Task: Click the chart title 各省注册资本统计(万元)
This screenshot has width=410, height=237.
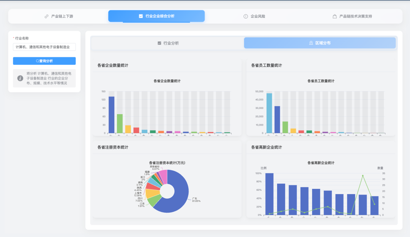Action: coord(167,163)
